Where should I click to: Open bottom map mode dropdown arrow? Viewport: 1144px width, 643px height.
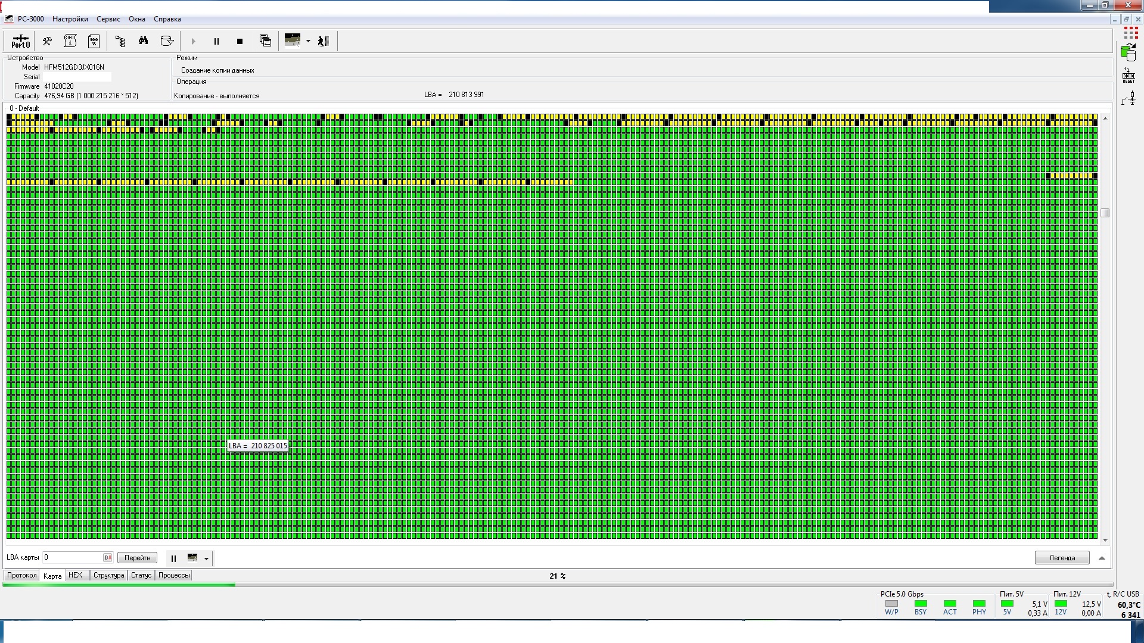(206, 558)
